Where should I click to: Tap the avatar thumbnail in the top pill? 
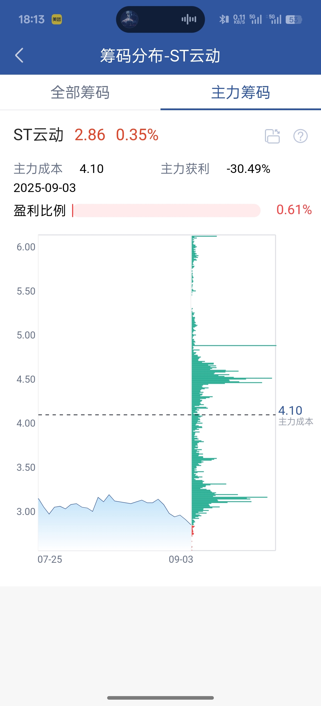[x=130, y=20]
